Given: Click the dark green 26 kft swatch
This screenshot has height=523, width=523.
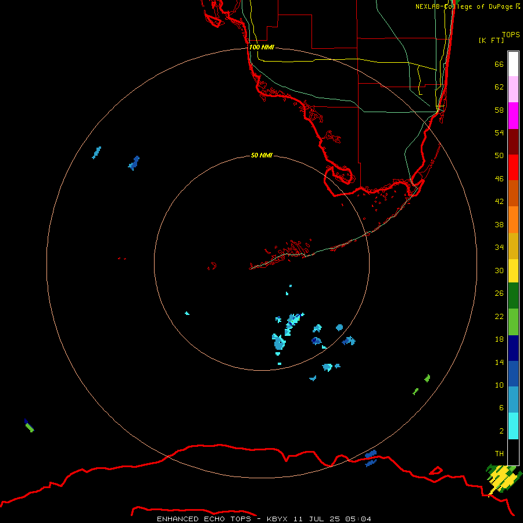Looking at the screenshot, I should [x=513, y=296].
